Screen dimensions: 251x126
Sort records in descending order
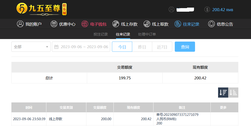pos(223,93)
